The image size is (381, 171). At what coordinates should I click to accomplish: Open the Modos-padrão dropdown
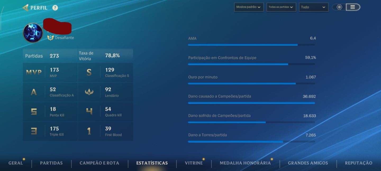pos(249,7)
